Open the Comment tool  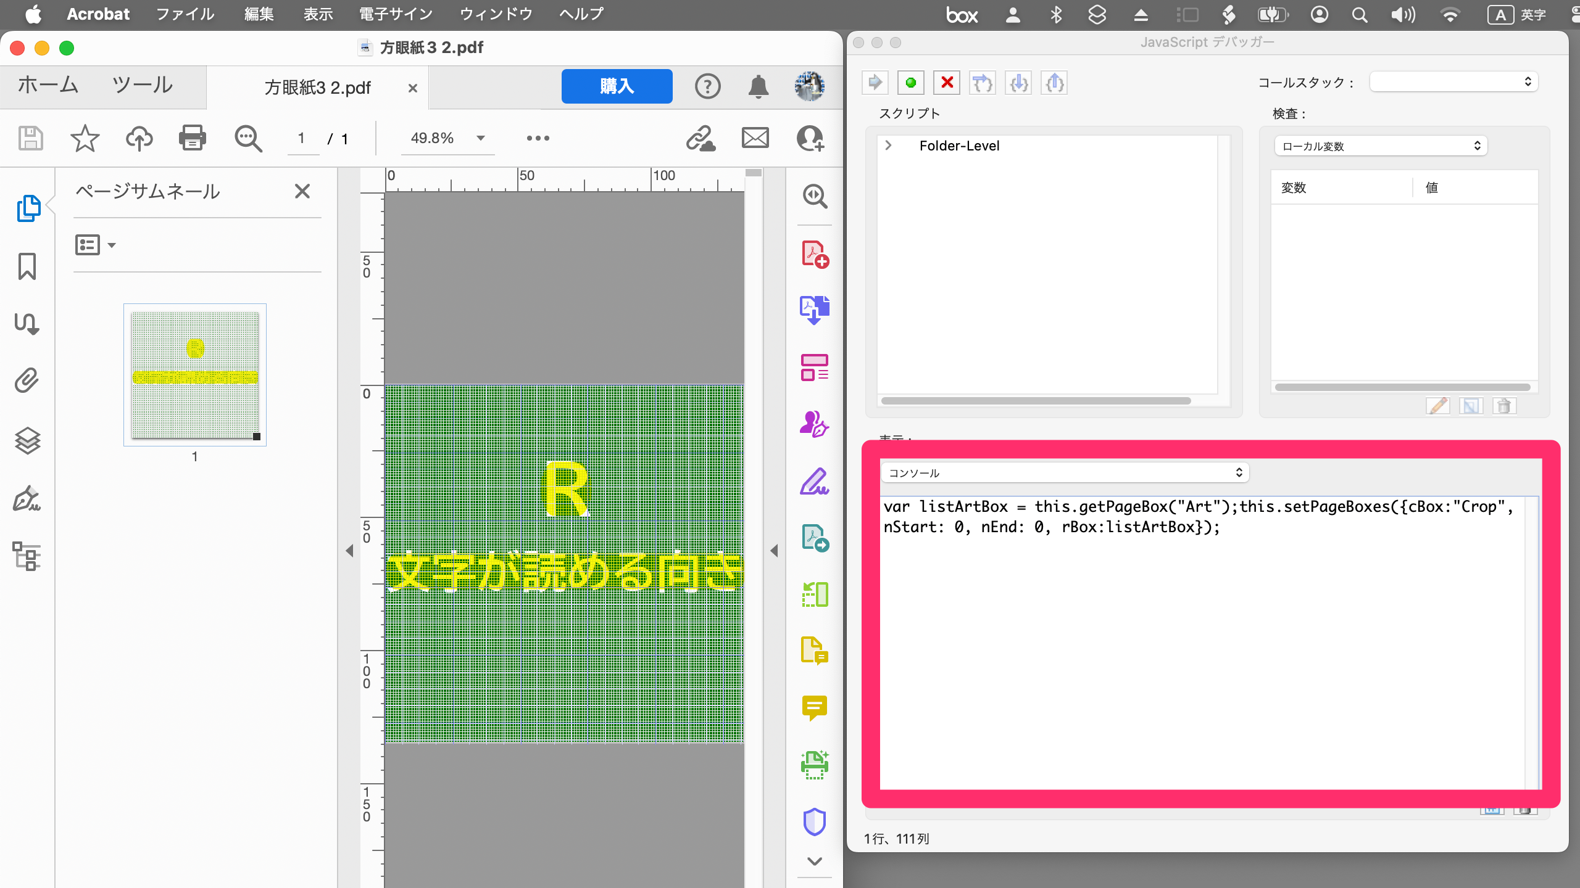click(815, 707)
